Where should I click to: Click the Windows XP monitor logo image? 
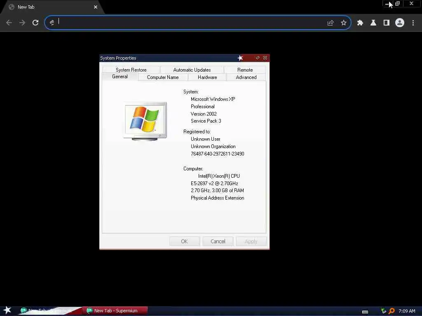pos(145,121)
